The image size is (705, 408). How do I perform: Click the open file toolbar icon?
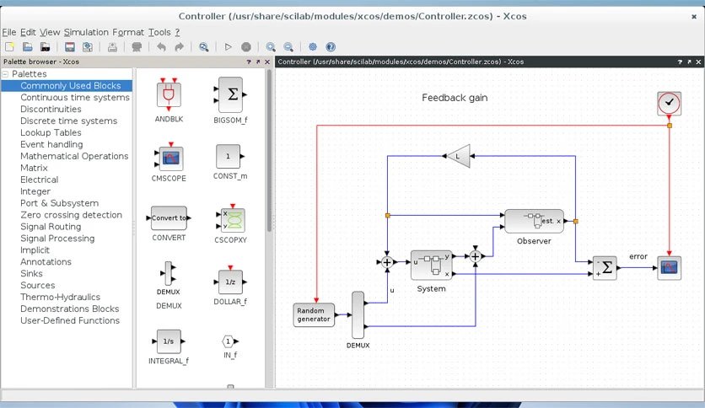coord(28,46)
